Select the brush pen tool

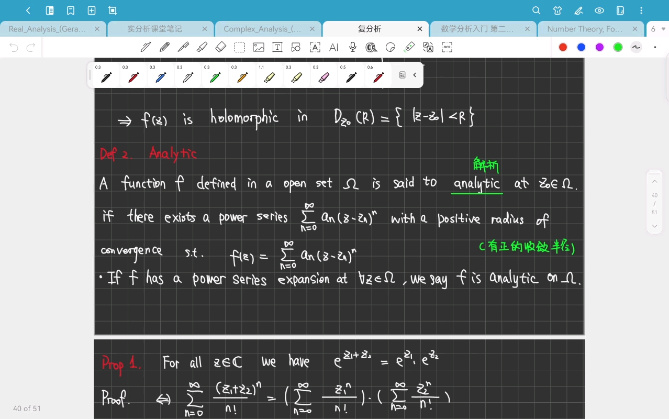coord(183,47)
